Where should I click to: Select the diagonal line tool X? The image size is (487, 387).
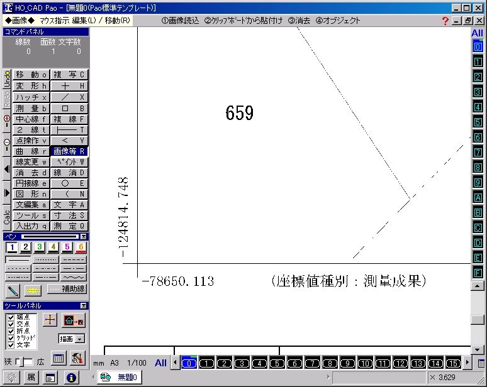click(x=69, y=97)
